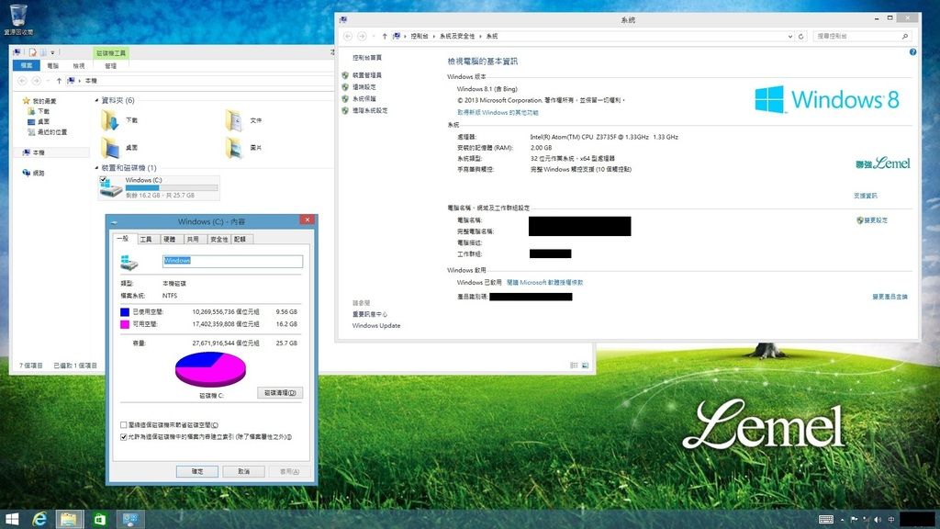Select the Pictures folder icon in File Explorer
This screenshot has width=940, height=529.
(234, 148)
